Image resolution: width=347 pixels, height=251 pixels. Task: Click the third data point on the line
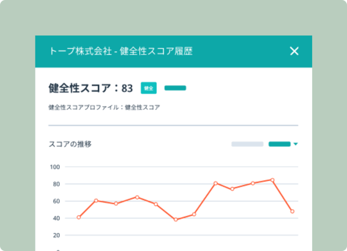click(x=116, y=204)
